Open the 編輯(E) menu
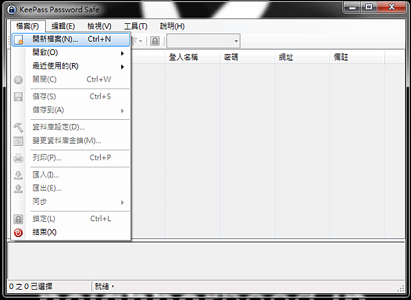The image size is (411, 300). (63, 26)
